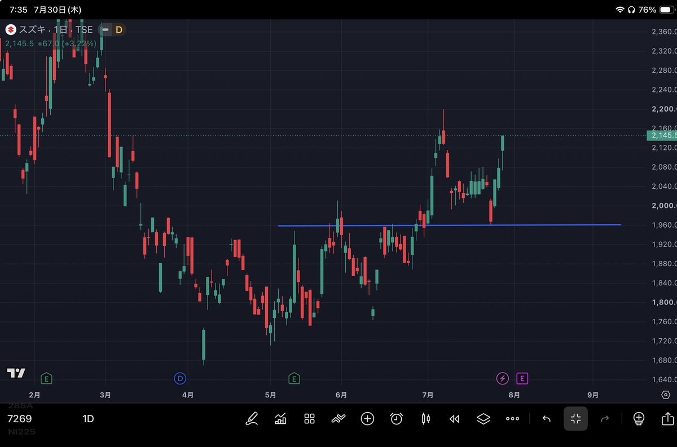Open the indicators bar-chart icon
This screenshot has width=677, height=447.
280,419
